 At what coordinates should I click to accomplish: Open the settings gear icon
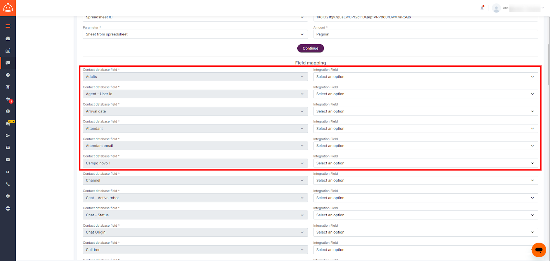[x=8, y=196]
